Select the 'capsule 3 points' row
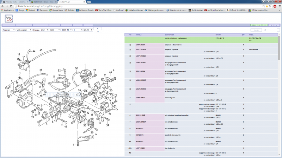 [x=201, y=57]
